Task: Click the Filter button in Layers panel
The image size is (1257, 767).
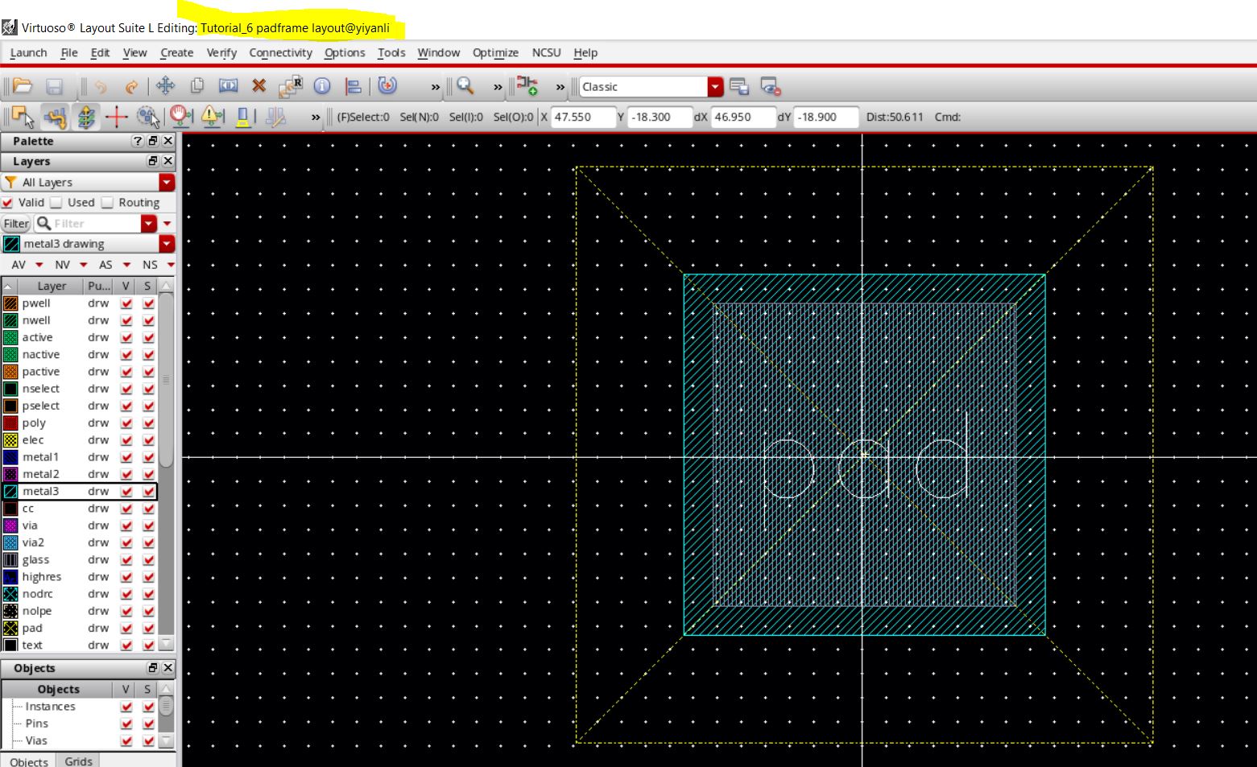Action: coord(16,224)
